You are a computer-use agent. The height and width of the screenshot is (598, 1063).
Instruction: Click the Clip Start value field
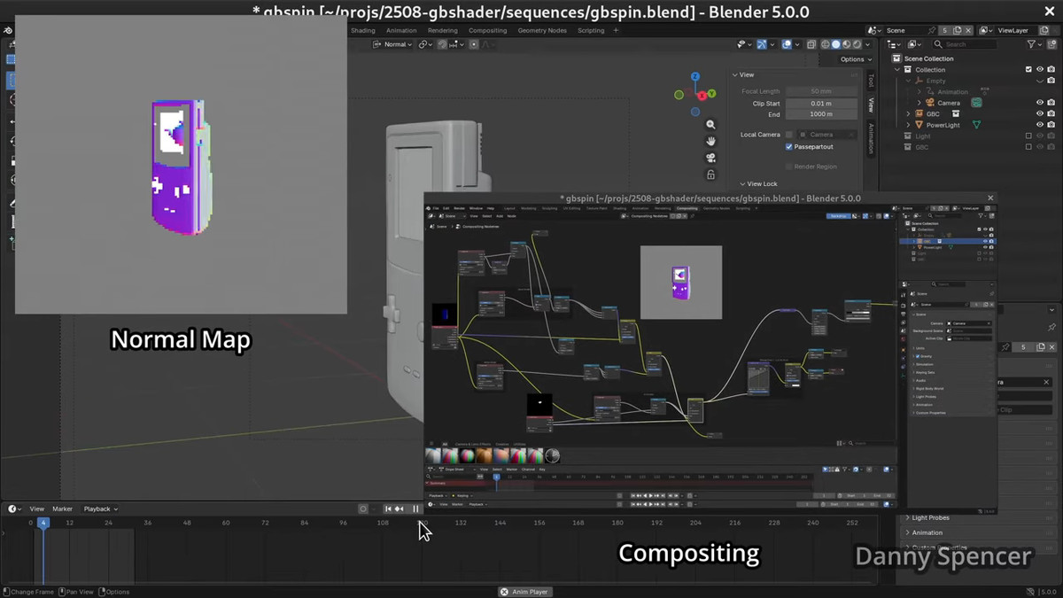[821, 103]
